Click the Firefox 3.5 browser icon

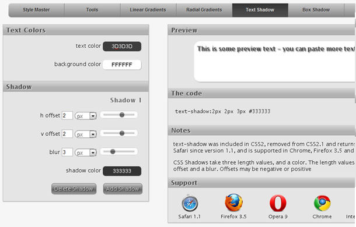click(233, 203)
